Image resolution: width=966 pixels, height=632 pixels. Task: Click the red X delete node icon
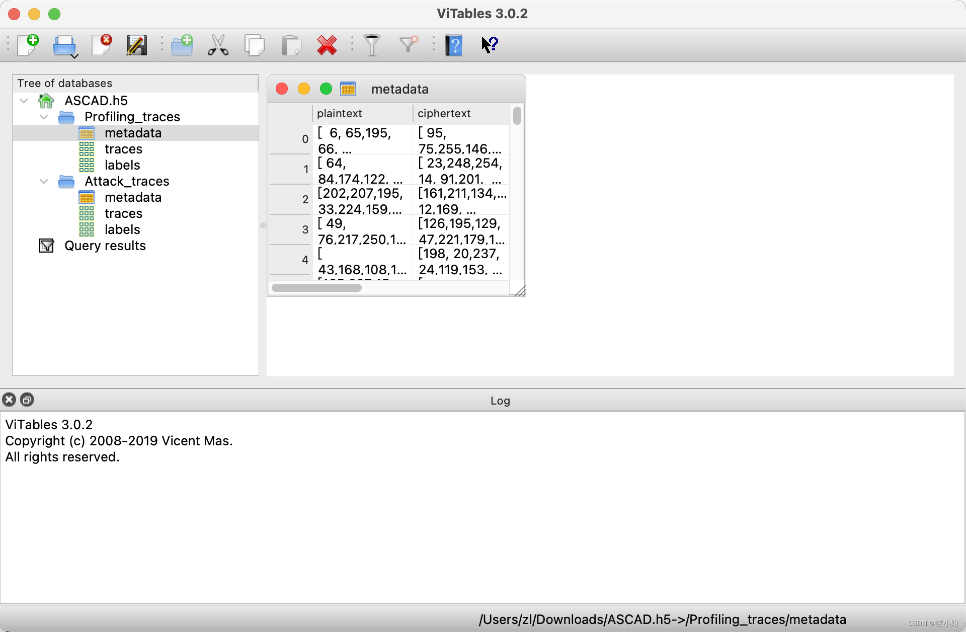327,45
